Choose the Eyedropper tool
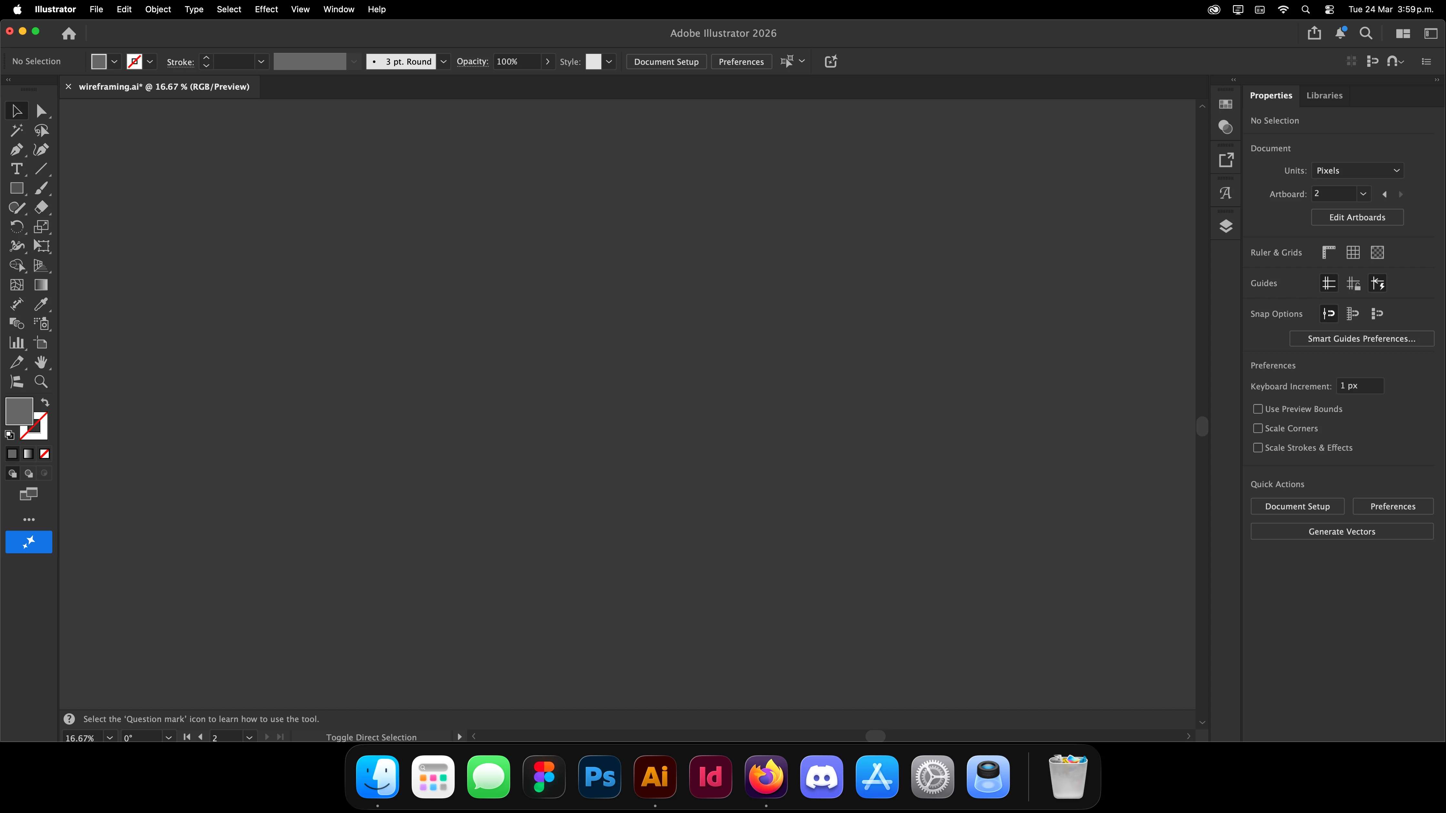 [41, 304]
